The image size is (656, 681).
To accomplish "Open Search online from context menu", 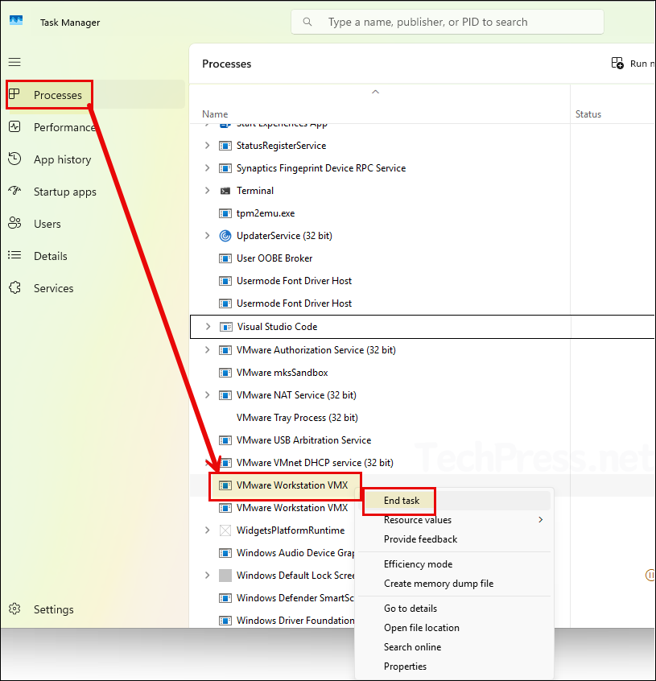I will (x=412, y=646).
